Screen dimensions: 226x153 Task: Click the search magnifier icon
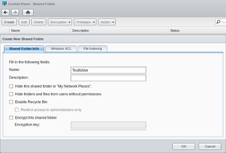pos(218,22)
